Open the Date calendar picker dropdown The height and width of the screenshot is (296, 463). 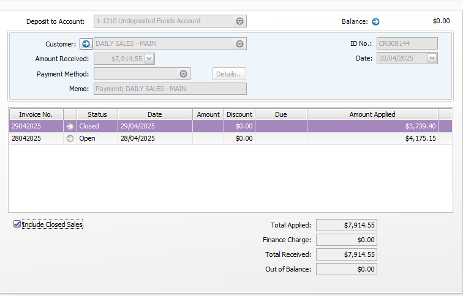(432, 58)
